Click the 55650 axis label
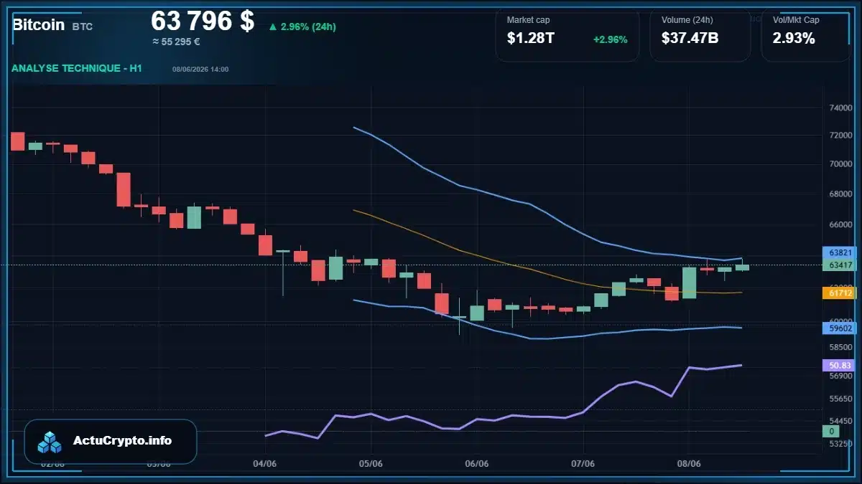The image size is (862, 484). [840, 399]
